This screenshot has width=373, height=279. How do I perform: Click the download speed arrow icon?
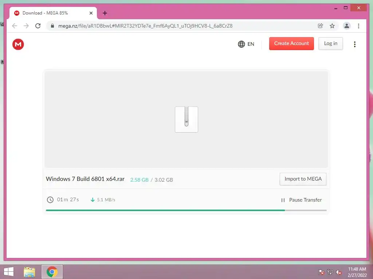(x=93, y=200)
